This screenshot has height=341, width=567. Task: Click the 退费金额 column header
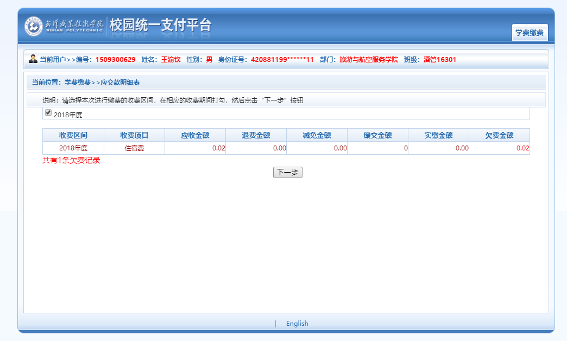tap(256, 135)
